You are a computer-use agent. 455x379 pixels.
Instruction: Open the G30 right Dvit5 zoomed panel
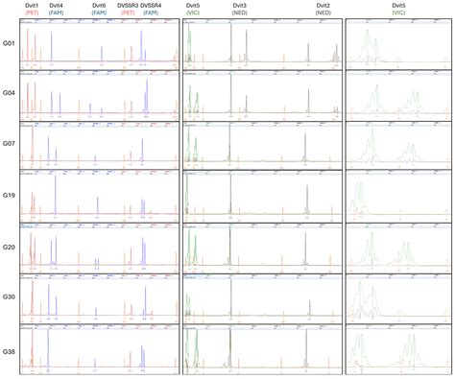pos(397,298)
